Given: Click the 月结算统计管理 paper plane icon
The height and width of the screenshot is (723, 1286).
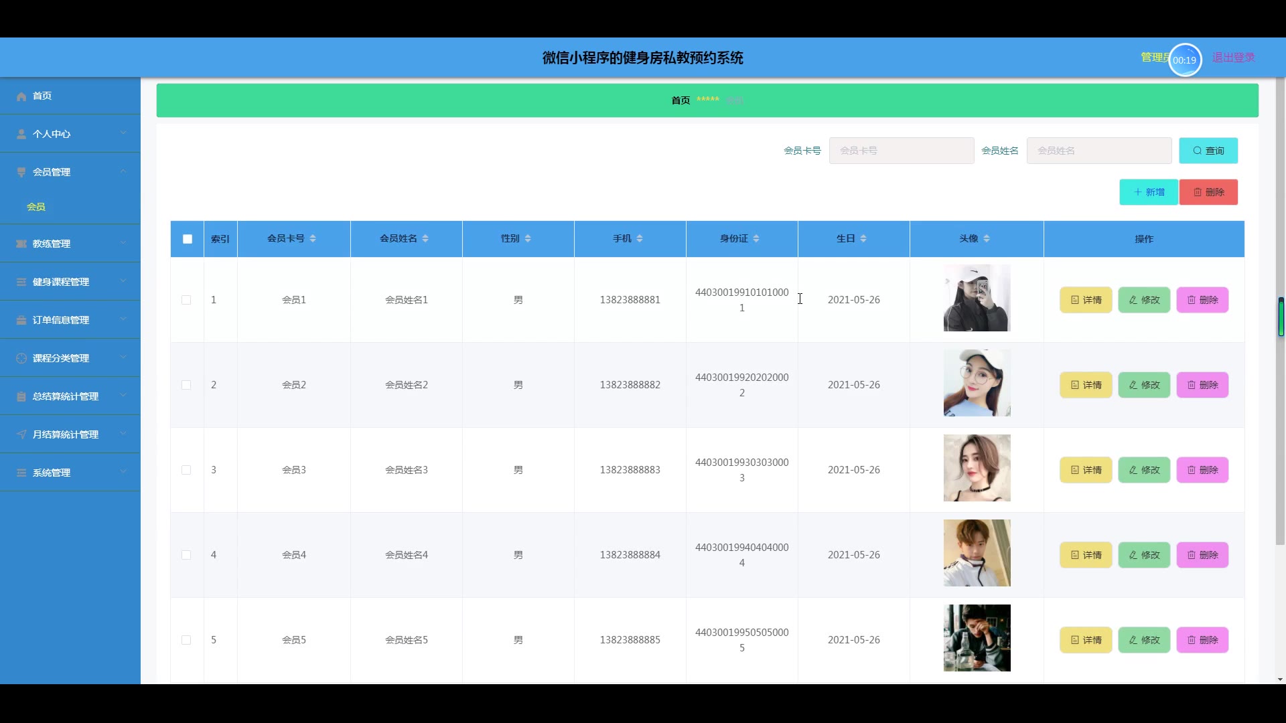Looking at the screenshot, I should [x=21, y=435].
